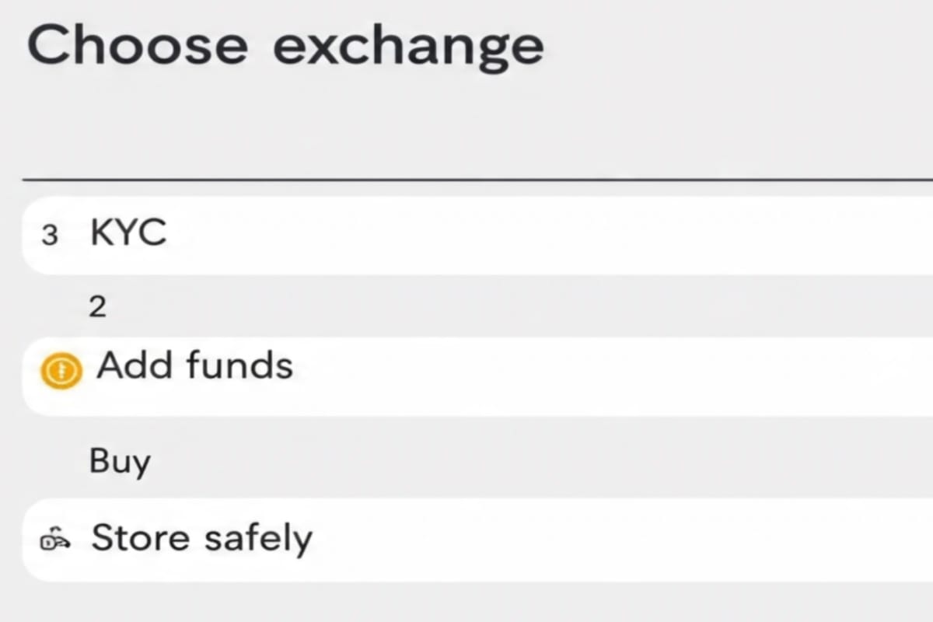Select the Buy step label
The height and width of the screenshot is (622, 933).
[120, 463]
